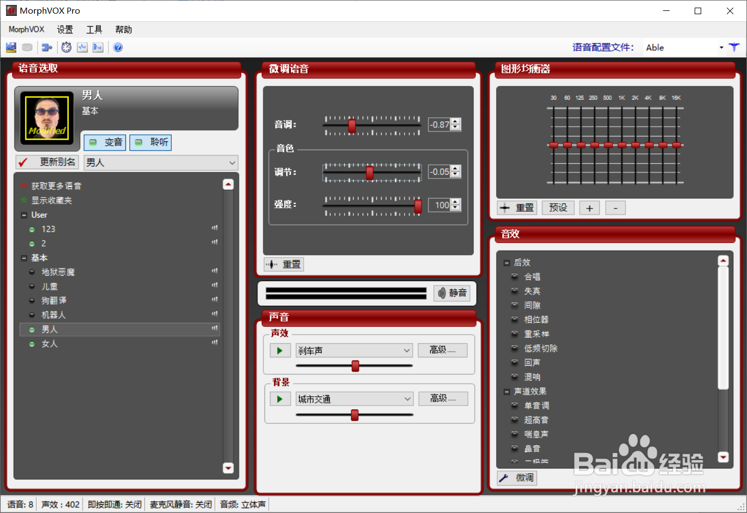Play the 刹车声 sound effect
Viewport: 747px width, 513px height.
click(x=280, y=350)
